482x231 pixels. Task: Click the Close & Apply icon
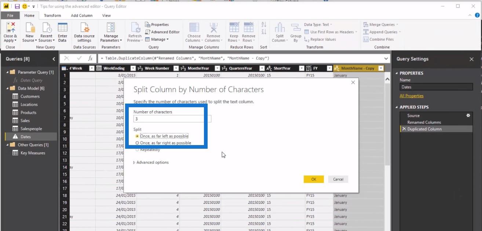10,28
